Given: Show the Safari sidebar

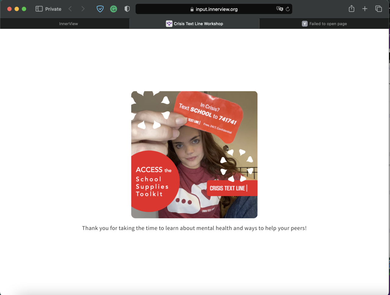Looking at the screenshot, I should pyautogui.click(x=39, y=9).
